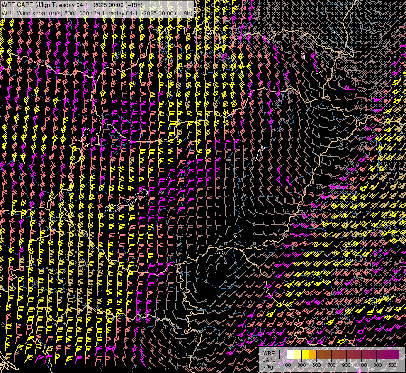This screenshot has height=373, width=406.
Task: Select the 700 legend scale label
Action: click(331, 365)
